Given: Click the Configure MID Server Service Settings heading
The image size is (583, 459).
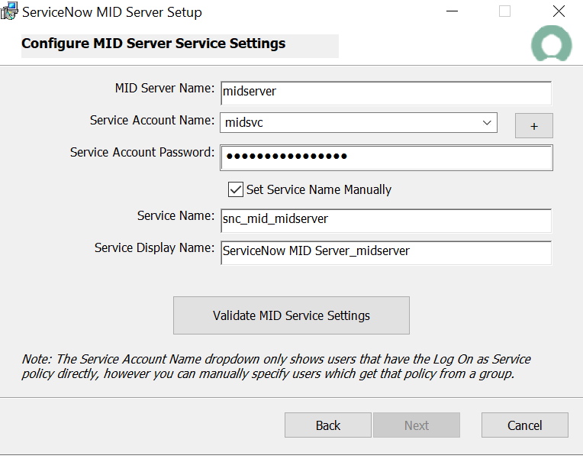Looking at the screenshot, I should click(x=153, y=44).
